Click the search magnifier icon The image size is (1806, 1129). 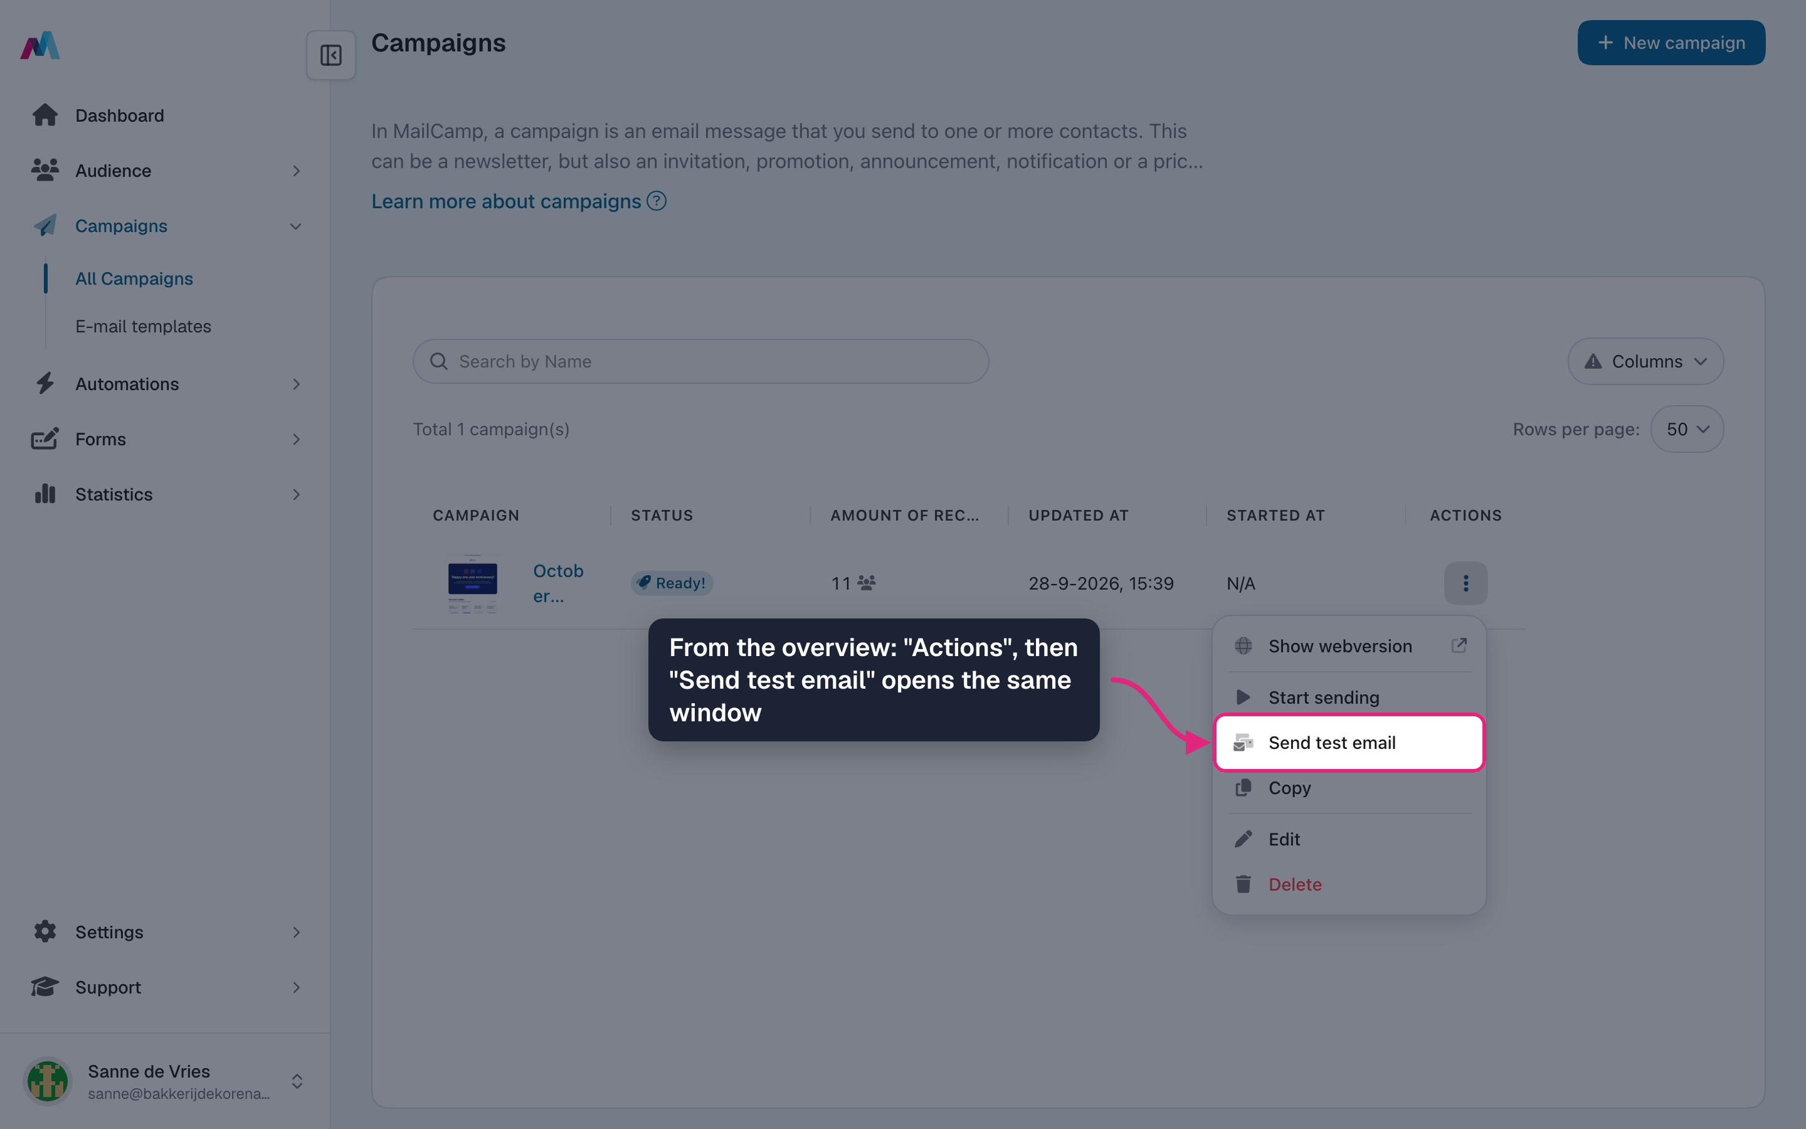coord(439,361)
